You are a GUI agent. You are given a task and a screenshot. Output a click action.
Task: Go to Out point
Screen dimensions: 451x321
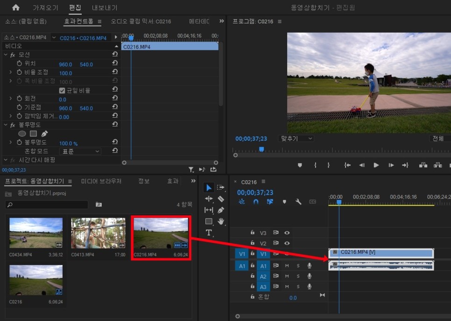405,165
